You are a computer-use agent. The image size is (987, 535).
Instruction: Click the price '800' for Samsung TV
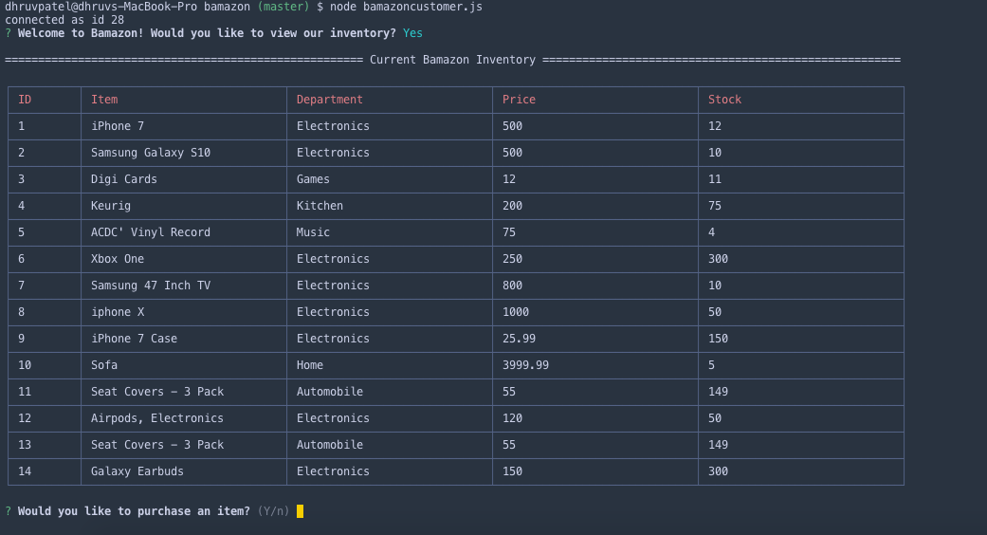tap(512, 286)
